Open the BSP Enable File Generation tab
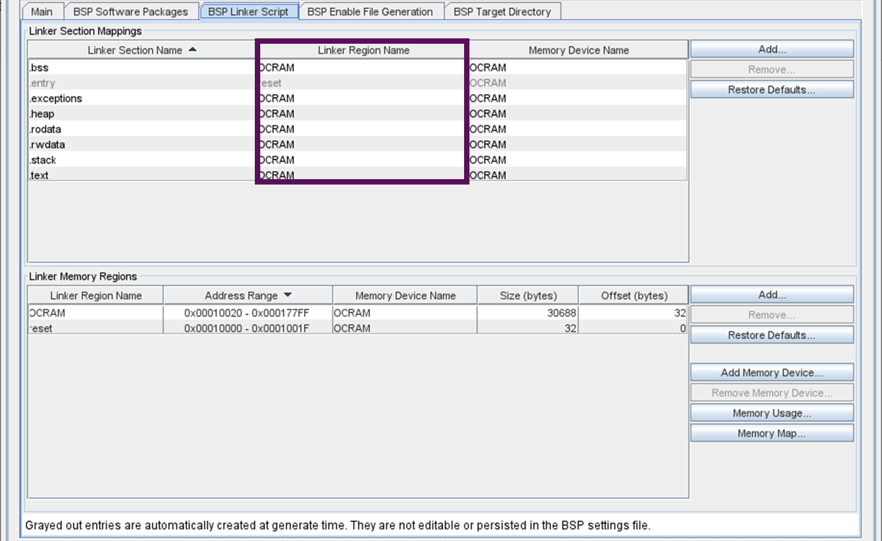The height and width of the screenshot is (541, 882). click(371, 11)
